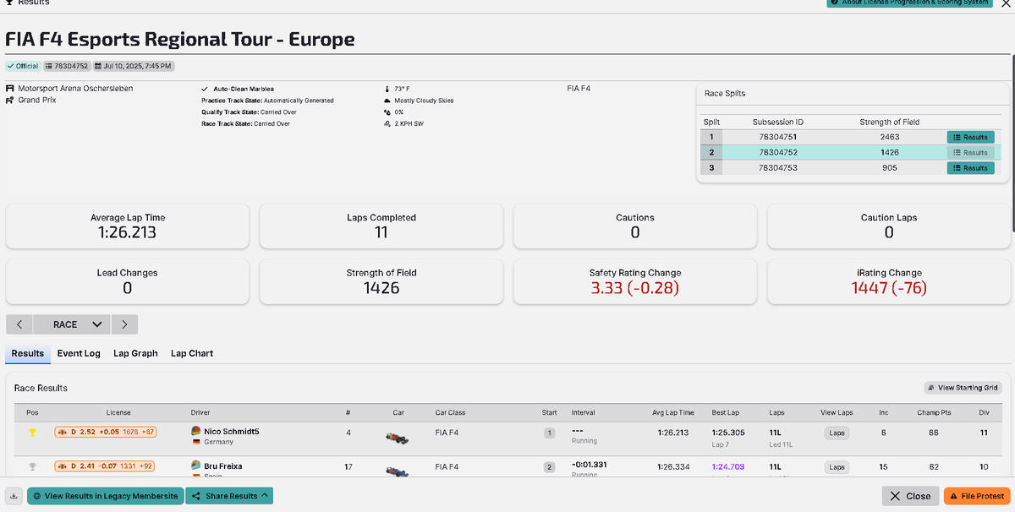Click subsession ID 78304752 badge

point(67,66)
